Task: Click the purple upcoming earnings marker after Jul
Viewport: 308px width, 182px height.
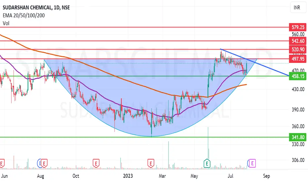Action: click(252, 163)
